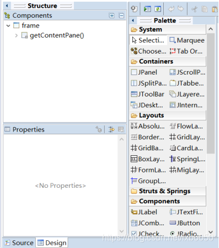Choose GridBagLayout
219x248 pixels.
point(147,148)
